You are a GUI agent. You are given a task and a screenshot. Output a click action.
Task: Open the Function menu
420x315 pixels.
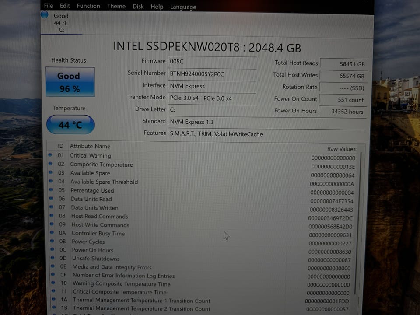click(88, 6)
